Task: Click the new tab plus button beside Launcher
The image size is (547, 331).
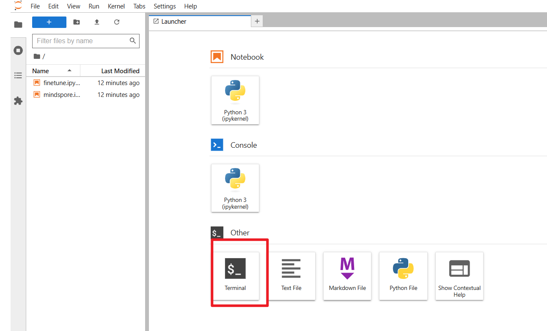Action: pos(257,21)
